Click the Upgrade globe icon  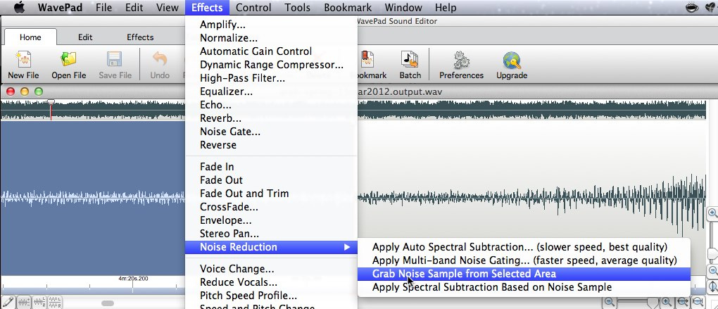[x=512, y=60]
